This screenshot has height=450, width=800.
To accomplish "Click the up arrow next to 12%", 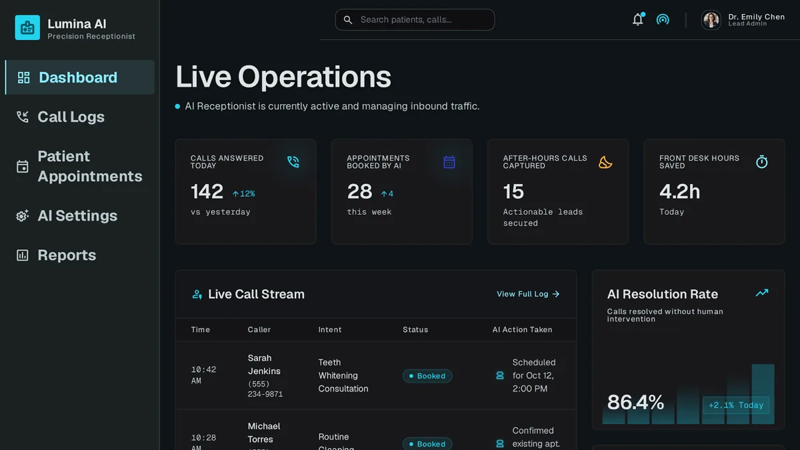I will pos(235,194).
